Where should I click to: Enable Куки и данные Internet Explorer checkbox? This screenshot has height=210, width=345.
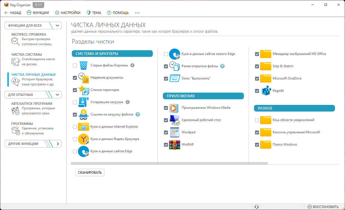click(x=75, y=127)
